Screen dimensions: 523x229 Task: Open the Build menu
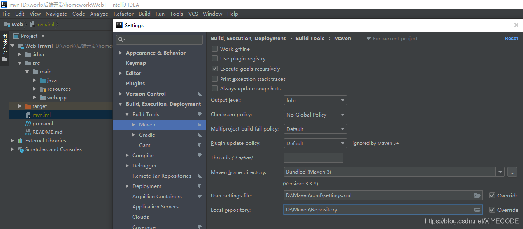[x=144, y=14]
